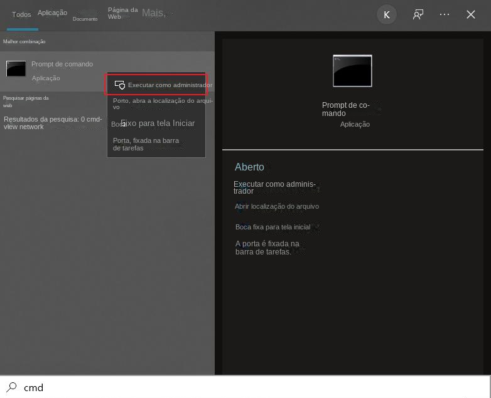Click the shield icon beside Executar como administrador
The image size is (491, 398).
click(x=120, y=85)
